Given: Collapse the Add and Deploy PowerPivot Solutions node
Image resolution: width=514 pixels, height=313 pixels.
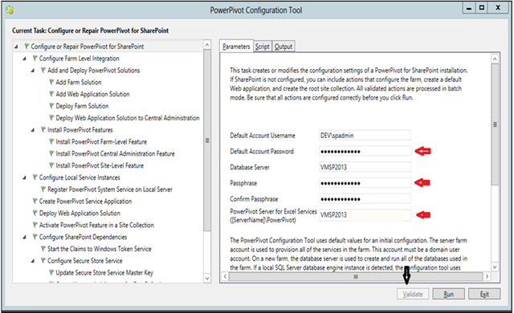Looking at the screenshot, I should click(33, 71).
